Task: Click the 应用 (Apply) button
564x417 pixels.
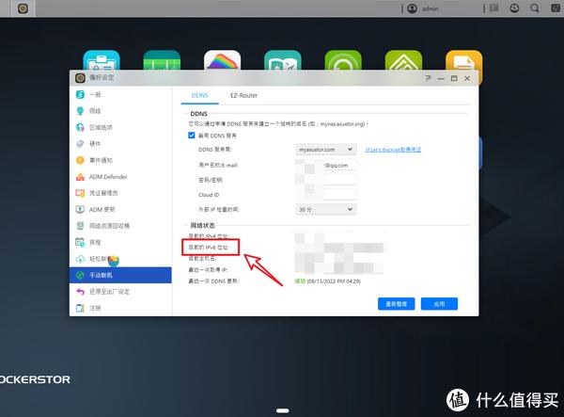Action: [439, 304]
